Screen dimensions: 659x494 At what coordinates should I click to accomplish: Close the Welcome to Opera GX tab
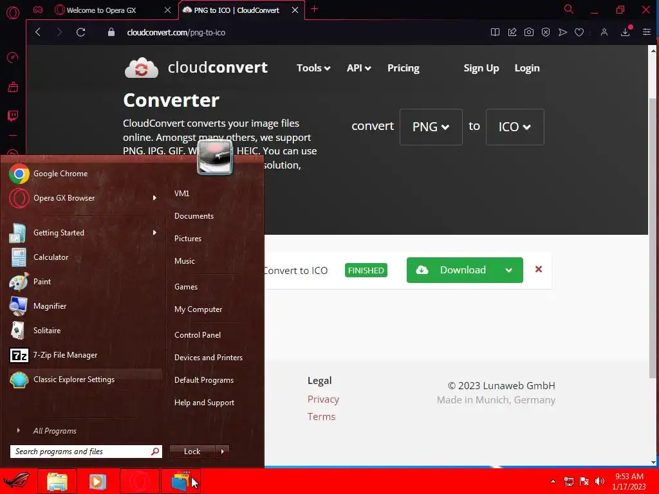click(167, 10)
